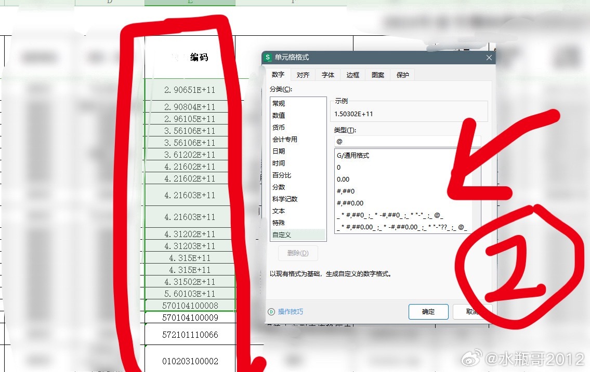Choose 特殊 category
The image size is (590, 372).
coord(298,223)
